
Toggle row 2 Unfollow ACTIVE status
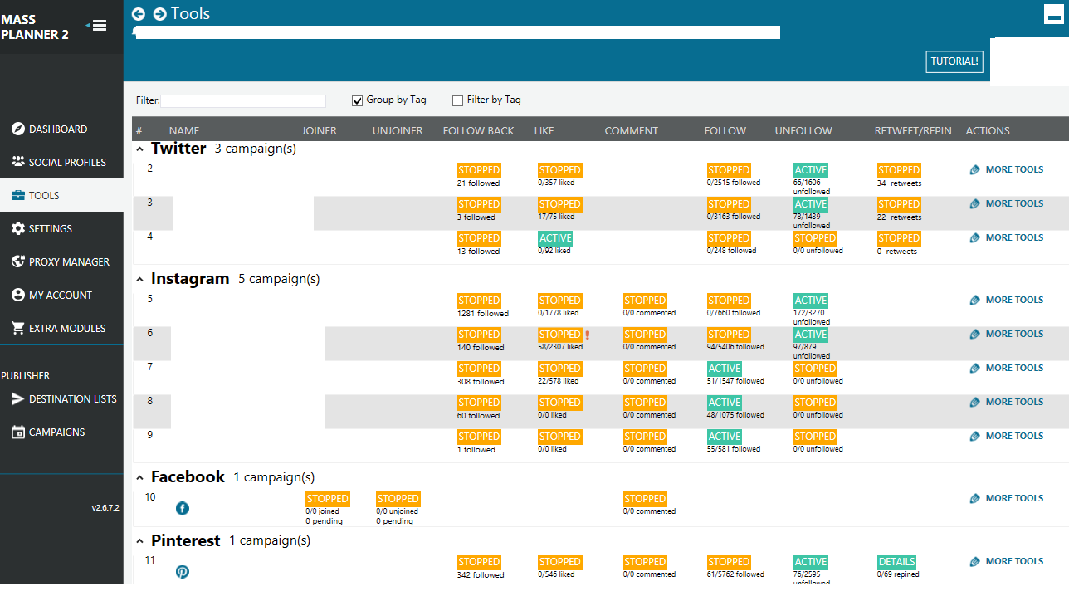[x=811, y=170]
